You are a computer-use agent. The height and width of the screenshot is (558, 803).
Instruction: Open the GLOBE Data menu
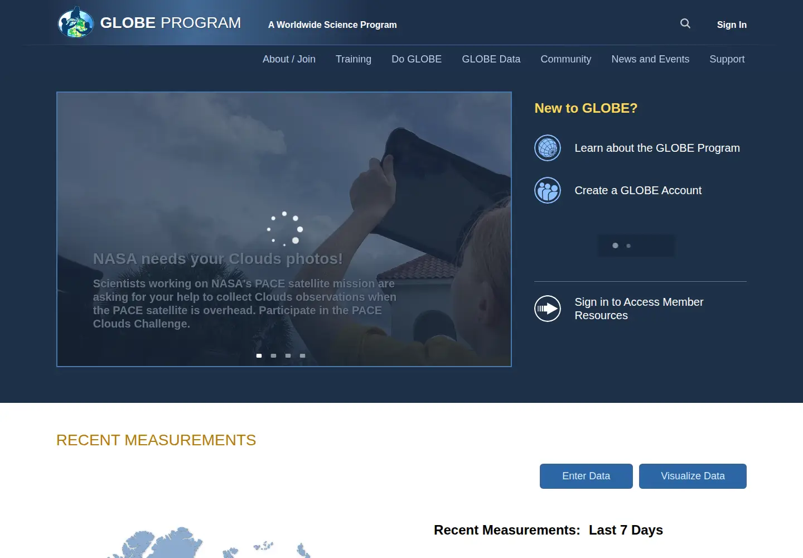[491, 59]
